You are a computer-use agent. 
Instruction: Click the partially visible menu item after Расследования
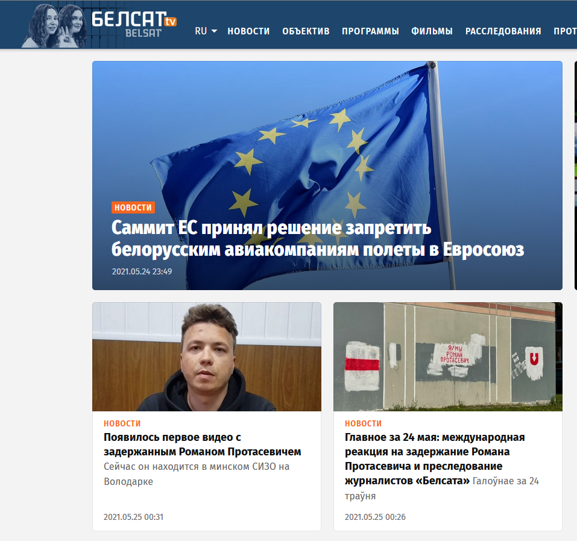pos(565,31)
